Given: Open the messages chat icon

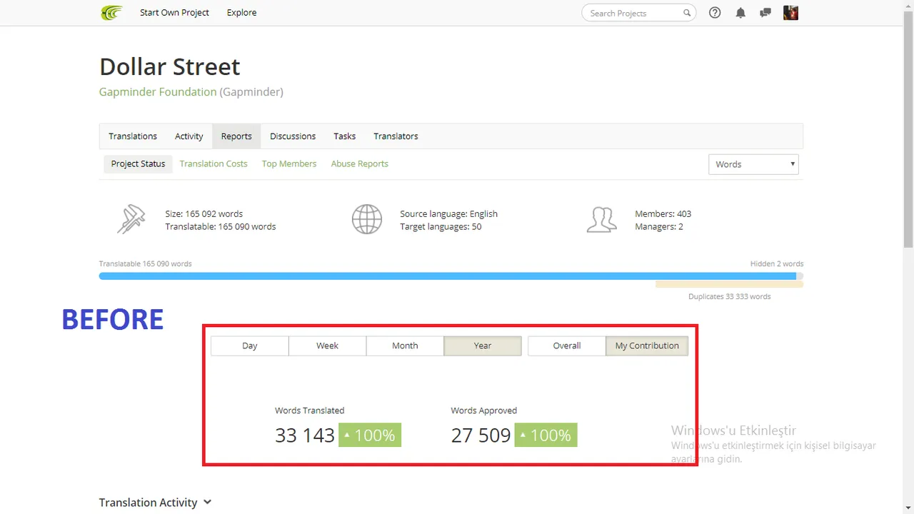Looking at the screenshot, I should [765, 13].
